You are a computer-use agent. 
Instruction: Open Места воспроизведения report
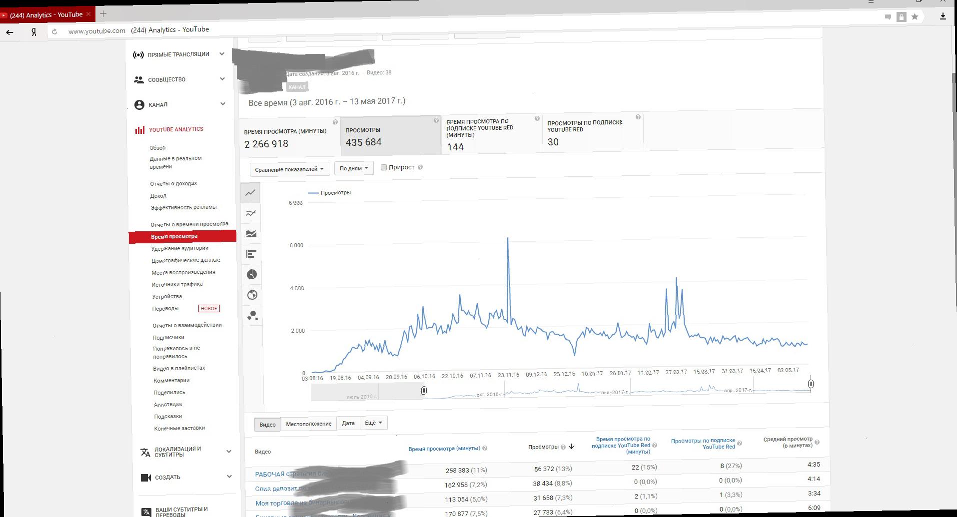tap(183, 272)
